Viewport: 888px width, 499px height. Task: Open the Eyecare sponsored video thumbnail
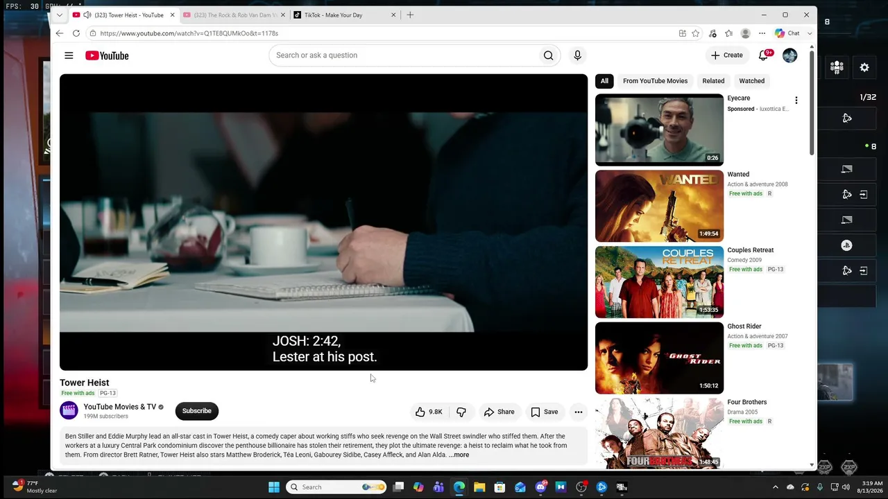click(659, 130)
